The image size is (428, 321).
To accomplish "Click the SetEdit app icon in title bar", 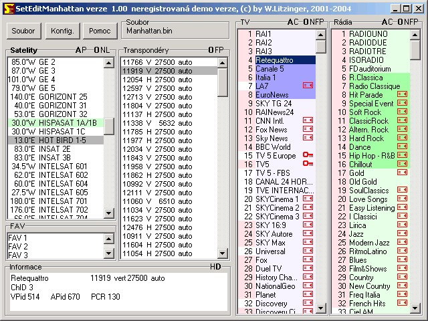I will (x=8, y=9).
